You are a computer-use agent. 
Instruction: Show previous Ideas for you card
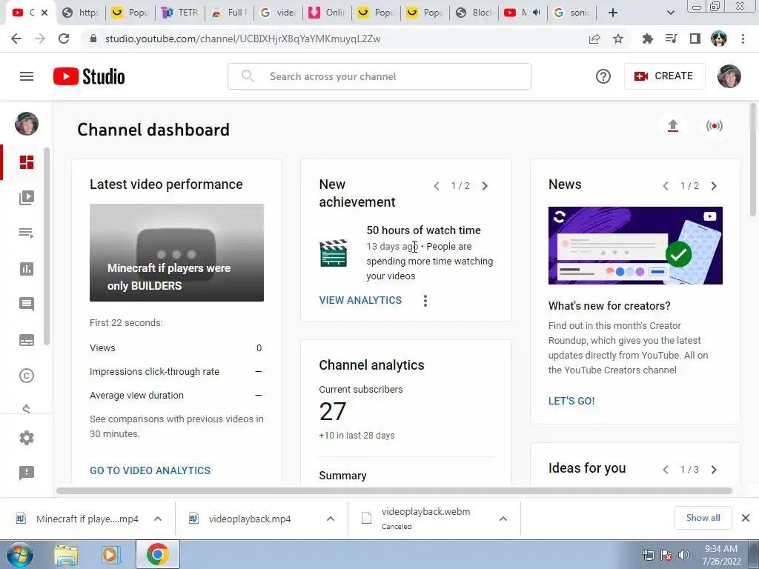[666, 469]
